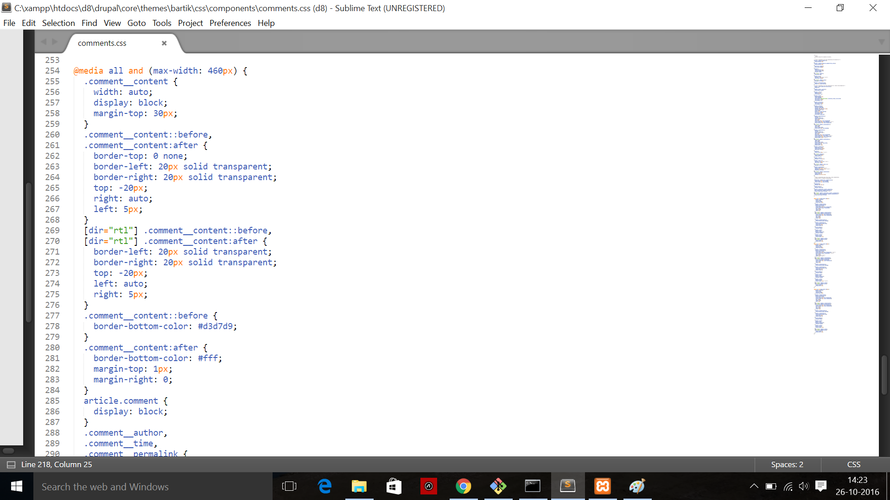Screen dimensions: 890x500
Task: Open the Find menu
Action: (x=89, y=23)
